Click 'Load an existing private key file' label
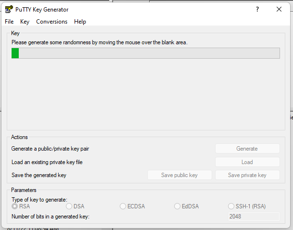The height and width of the screenshot is (230, 293). click(x=47, y=162)
